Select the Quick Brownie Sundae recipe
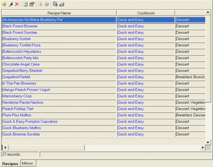The width and height of the screenshot is (213, 167). pos(59,134)
